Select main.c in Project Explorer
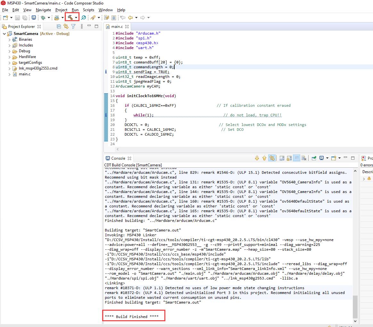Screen dimensions: 373x327 [25, 74]
